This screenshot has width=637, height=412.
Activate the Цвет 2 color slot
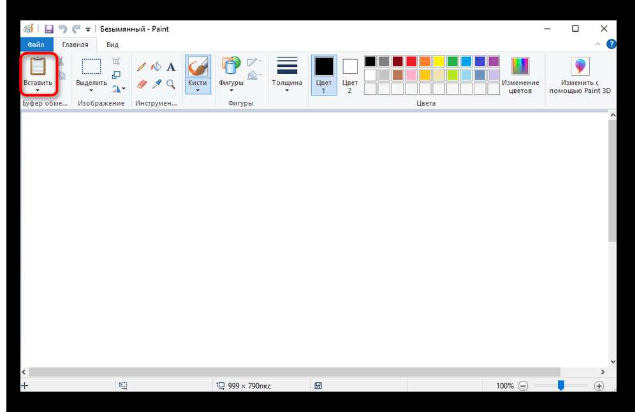pyautogui.click(x=350, y=75)
